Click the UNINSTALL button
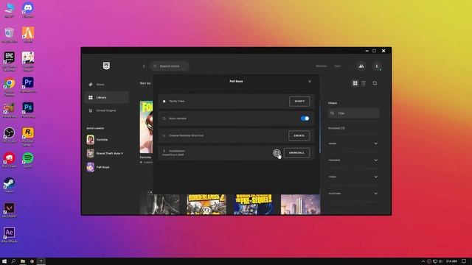This screenshot has width=472, height=265. 296,153
